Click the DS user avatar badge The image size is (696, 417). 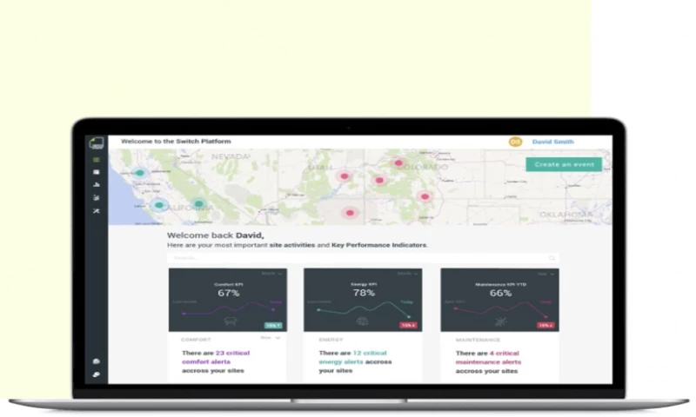point(515,142)
